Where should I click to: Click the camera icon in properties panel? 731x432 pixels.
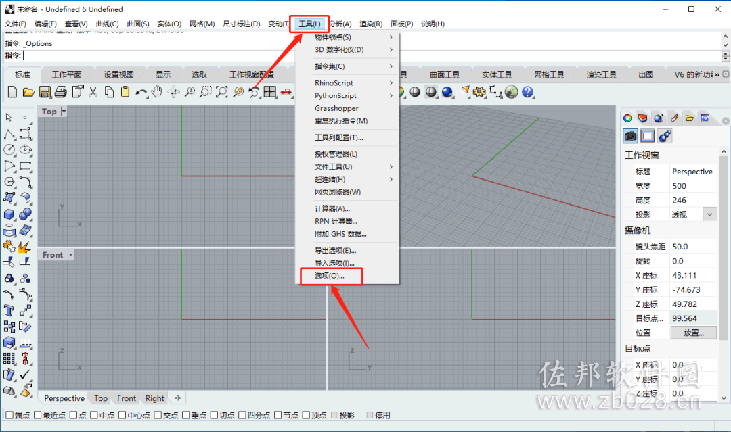click(x=630, y=136)
